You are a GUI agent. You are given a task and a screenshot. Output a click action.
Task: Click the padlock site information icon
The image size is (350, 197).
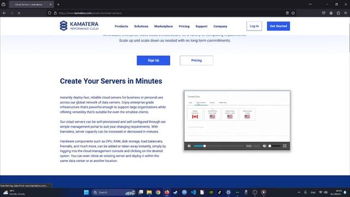tap(55, 13)
